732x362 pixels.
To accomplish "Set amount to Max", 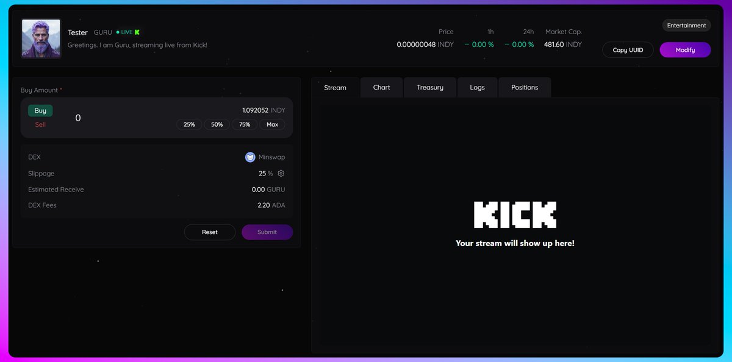I will (x=272, y=124).
